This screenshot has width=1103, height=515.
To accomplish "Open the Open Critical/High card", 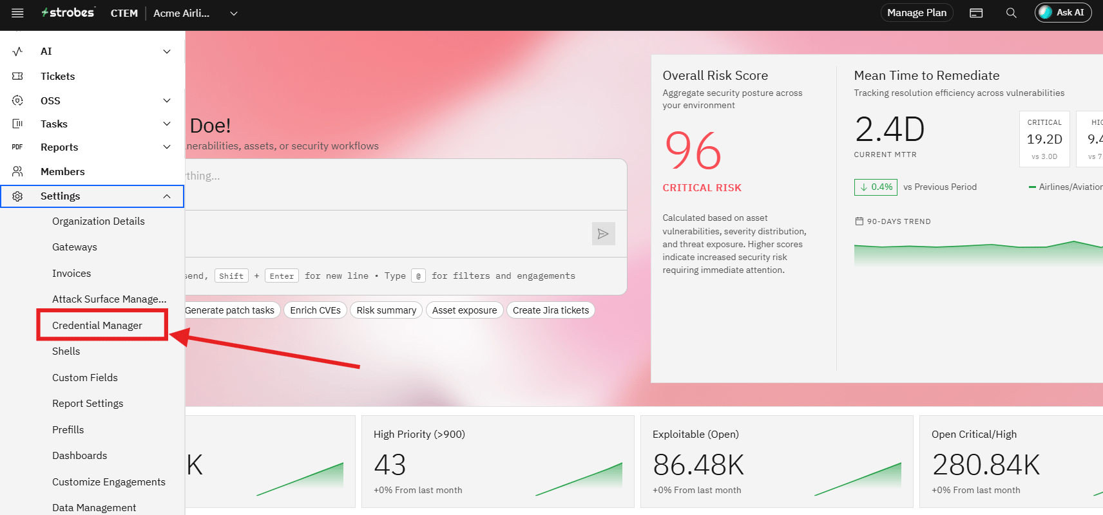I will pos(1011,462).
